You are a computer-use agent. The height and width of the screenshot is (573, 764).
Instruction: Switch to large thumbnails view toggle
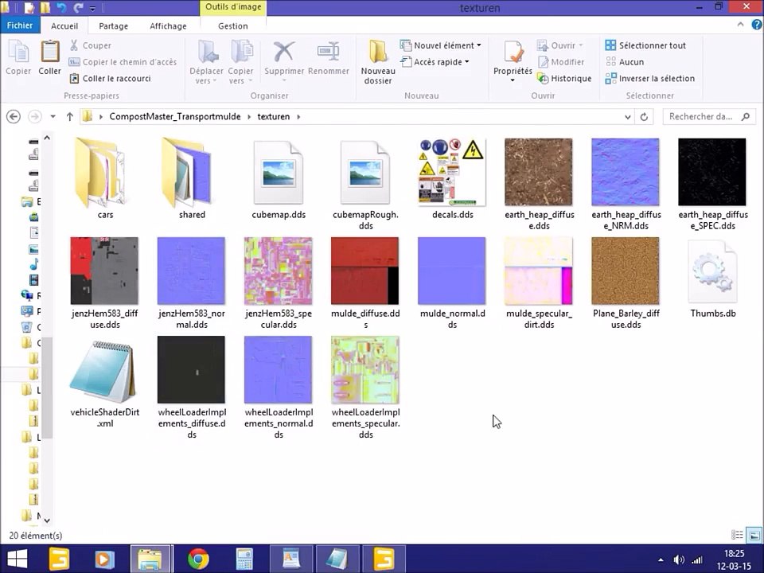752,536
